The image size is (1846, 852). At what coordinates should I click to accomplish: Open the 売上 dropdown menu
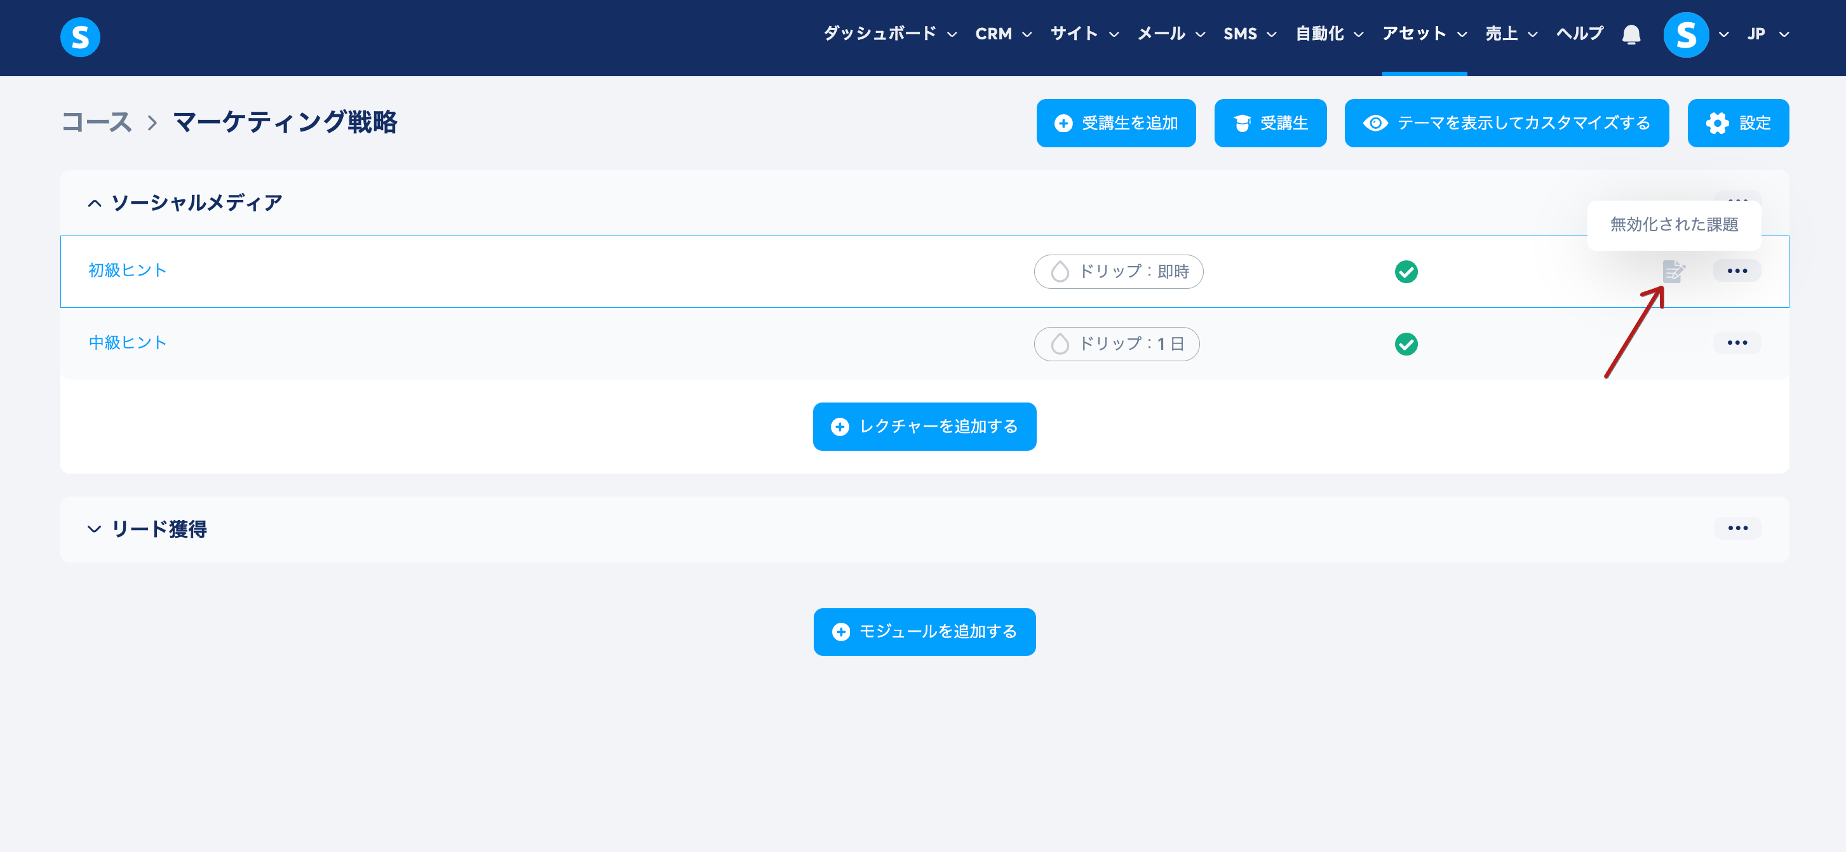point(1511,34)
